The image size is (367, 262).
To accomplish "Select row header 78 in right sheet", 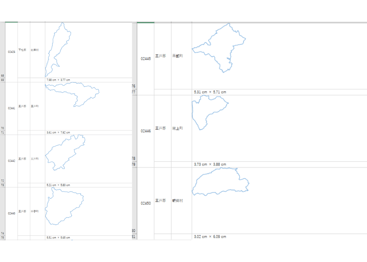I will pyautogui.click(x=134, y=128).
